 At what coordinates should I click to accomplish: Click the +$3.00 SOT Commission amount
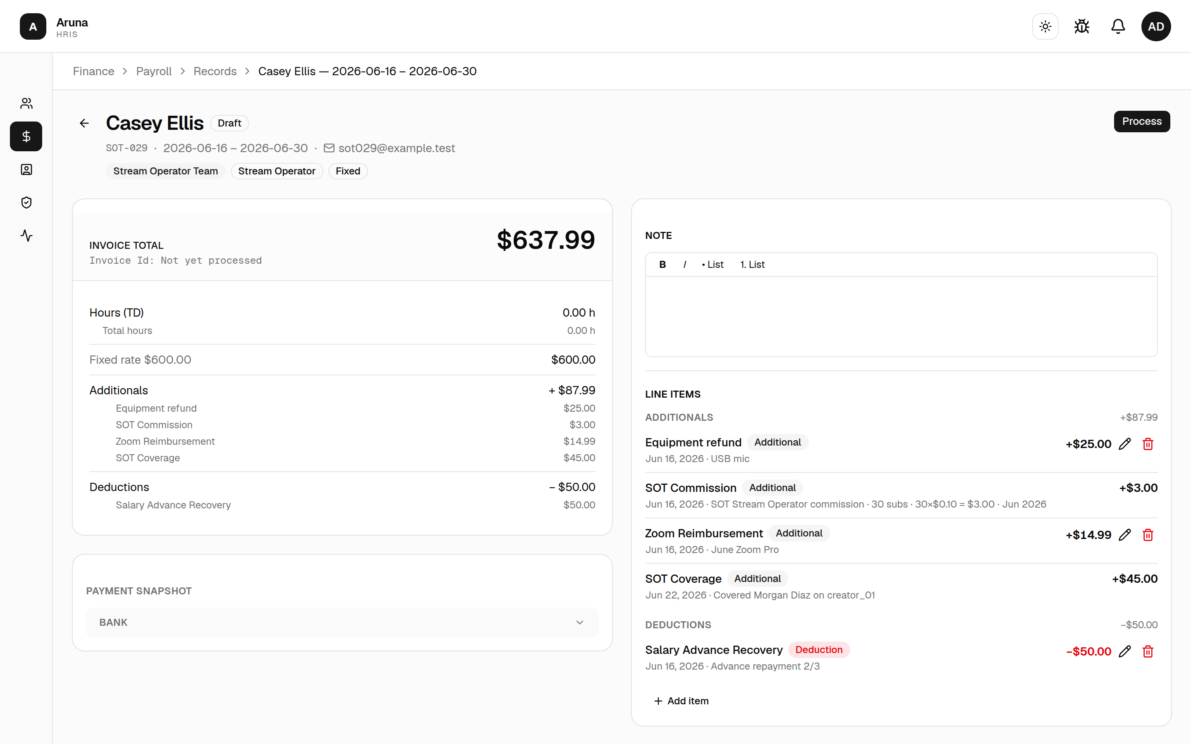click(1138, 488)
